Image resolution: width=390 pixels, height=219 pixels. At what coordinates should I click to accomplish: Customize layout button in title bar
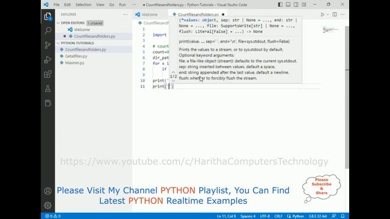tap(304, 5)
